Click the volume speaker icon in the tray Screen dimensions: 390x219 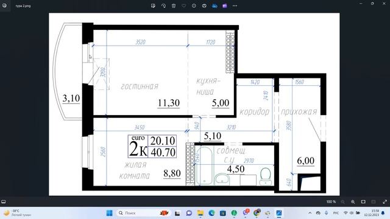pyautogui.click(x=352, y=213)
